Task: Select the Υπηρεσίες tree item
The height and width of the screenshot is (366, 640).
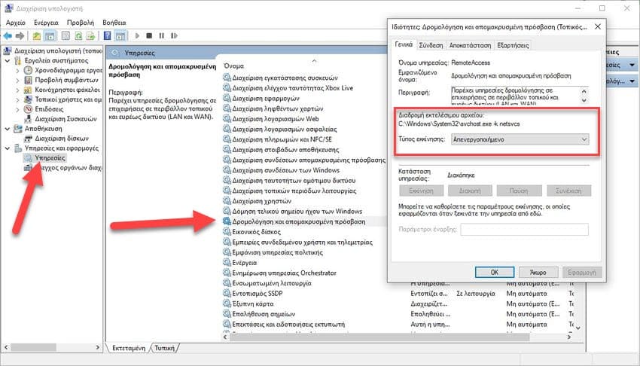Action: pyautogui.click(x=50, y=158)
